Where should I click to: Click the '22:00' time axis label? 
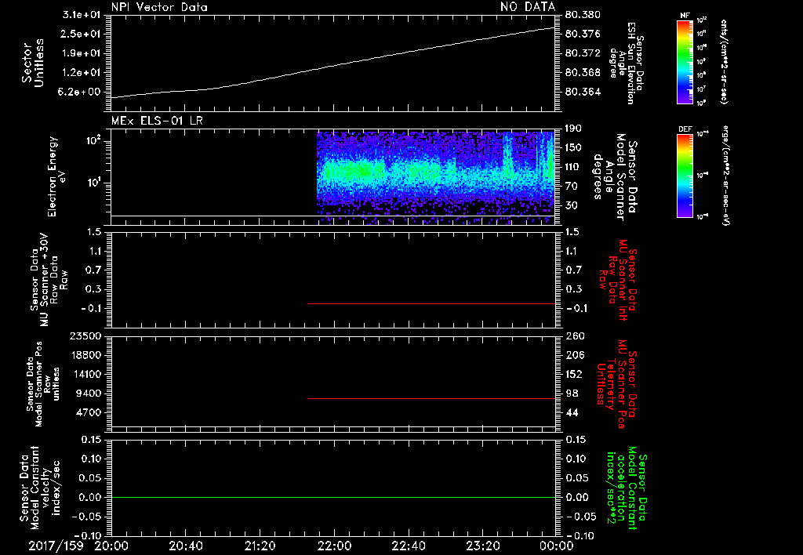click(x=334, y=546)
